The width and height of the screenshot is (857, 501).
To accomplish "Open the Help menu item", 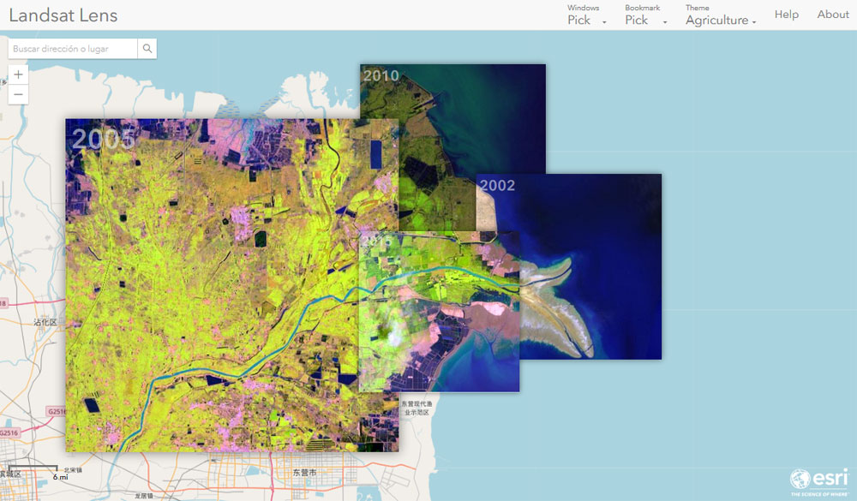I will point(787,15).
